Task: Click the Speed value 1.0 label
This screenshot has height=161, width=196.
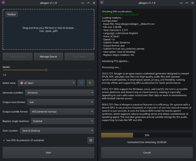Action: coord(4,75)
